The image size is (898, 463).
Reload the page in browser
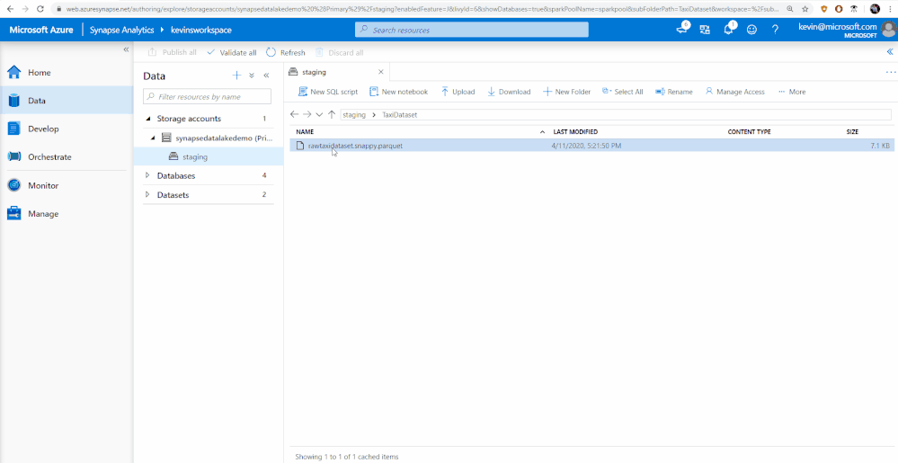[x=40, y=9]
